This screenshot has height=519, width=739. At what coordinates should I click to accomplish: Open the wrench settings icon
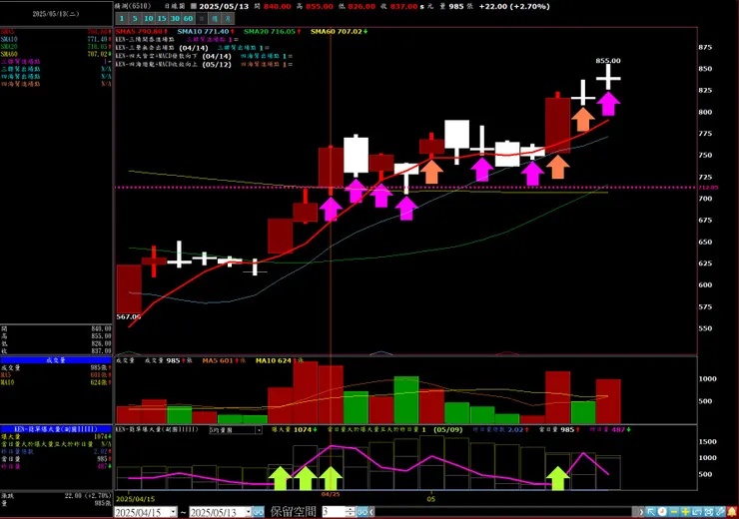point(720,512)
